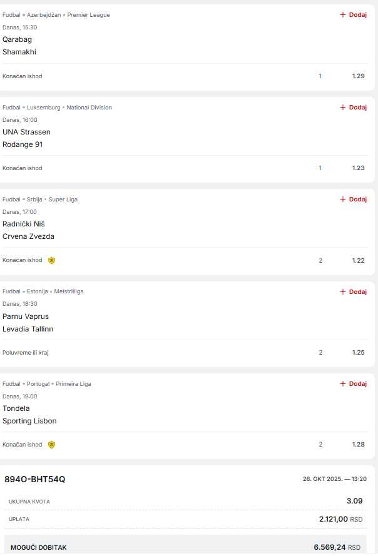Screen dimensions: 378x556
Task: Select the 1.23 odds for UNA Strassen match
Action: click(x=358, y=168)
